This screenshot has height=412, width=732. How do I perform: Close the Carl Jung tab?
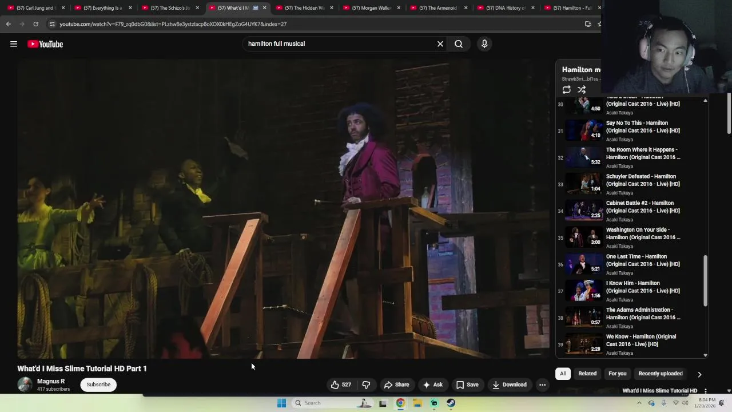point(63,8)
